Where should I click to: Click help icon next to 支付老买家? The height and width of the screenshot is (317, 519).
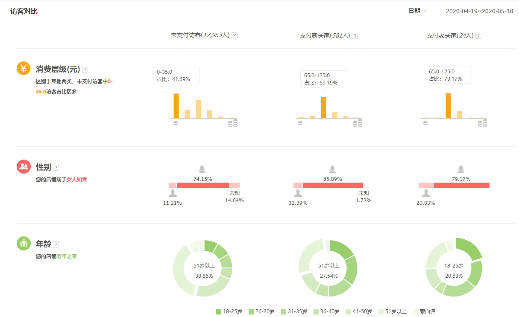tap(478, 36)
